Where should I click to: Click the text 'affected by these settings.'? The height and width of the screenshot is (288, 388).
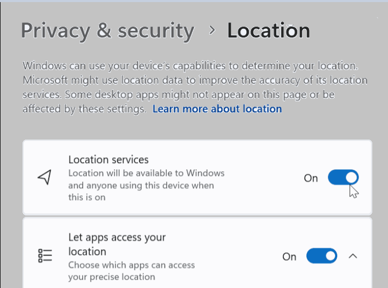click(x=85, y=109)
